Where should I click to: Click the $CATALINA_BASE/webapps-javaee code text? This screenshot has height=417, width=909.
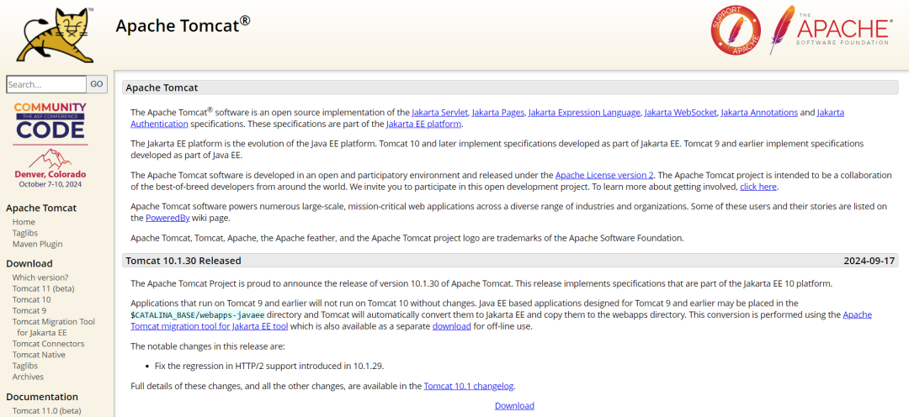197,315
